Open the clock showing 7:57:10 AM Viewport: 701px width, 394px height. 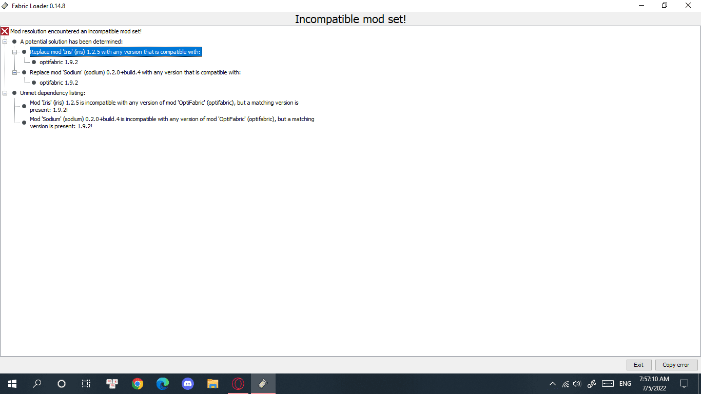tap(654, 384)
